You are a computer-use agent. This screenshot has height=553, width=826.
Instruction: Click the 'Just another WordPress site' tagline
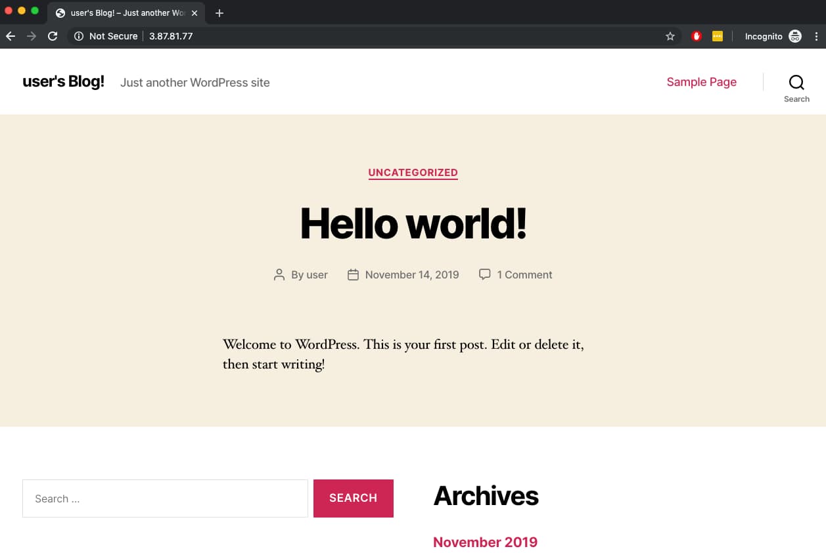195,83
